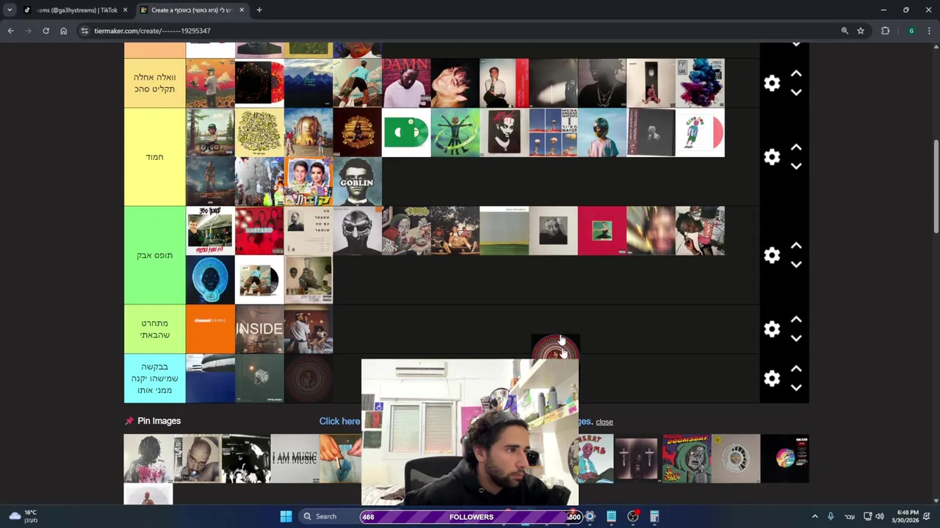Close the tiermaker tab

point(242,10)
